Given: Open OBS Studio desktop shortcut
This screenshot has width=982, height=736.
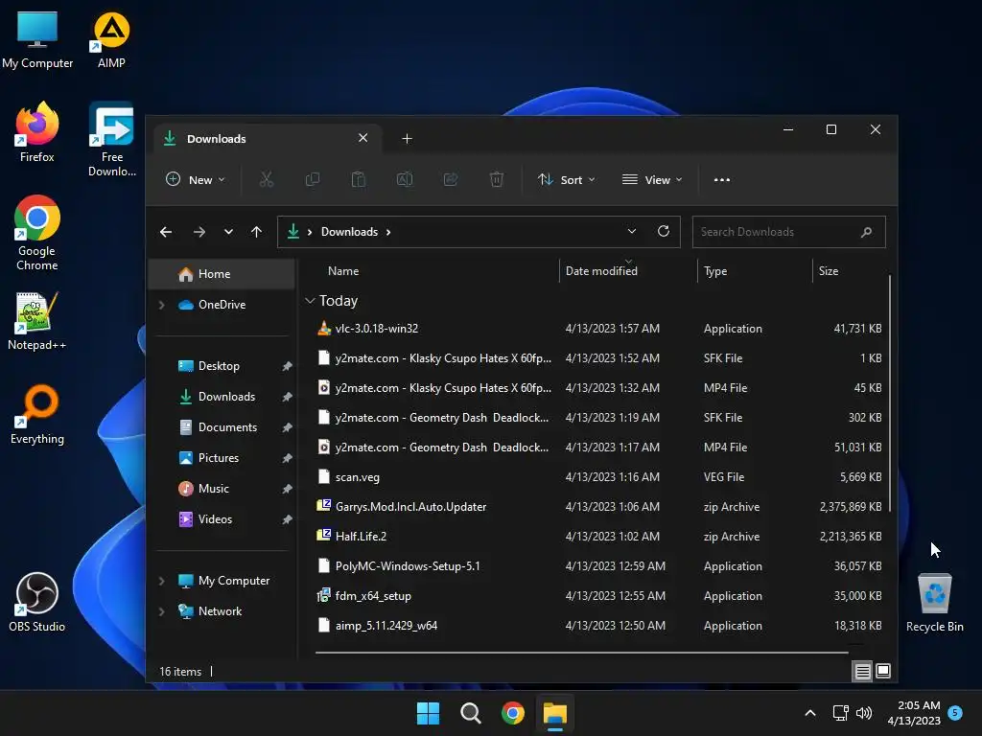Looking at the screenshot, I should [x=37, y=602].
